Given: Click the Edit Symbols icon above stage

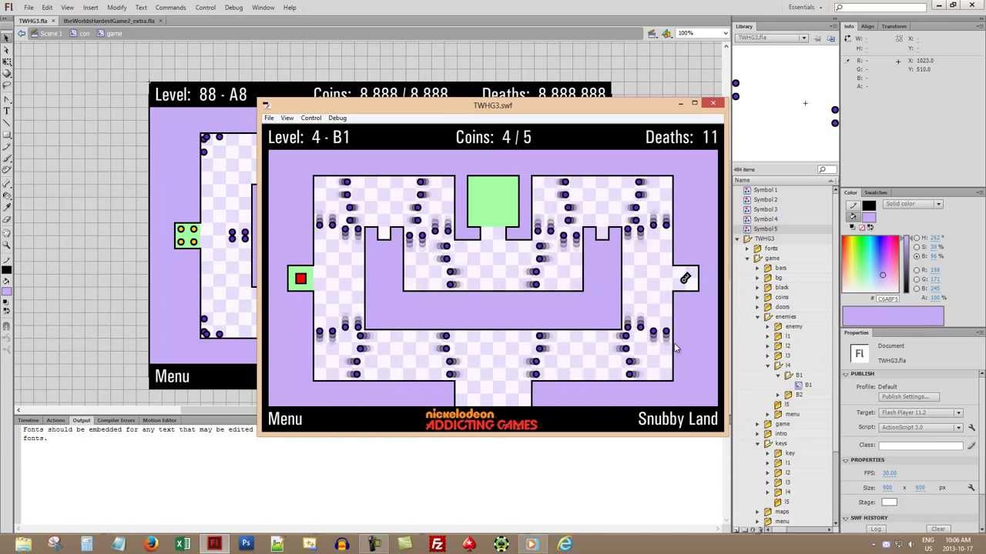Looking at the screenshot, I should coord(667,33).
